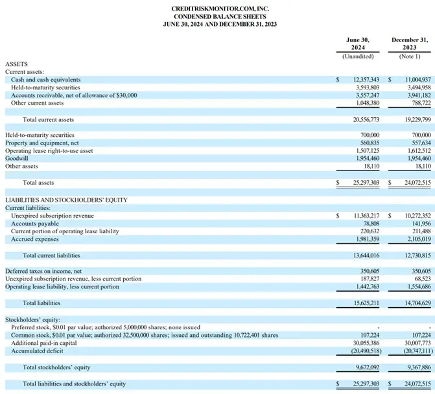Click the CREDITRISKMONITOR.COM, INC. title
The height and width of the screenshot is (394, 435).
(x=217, y=8)
